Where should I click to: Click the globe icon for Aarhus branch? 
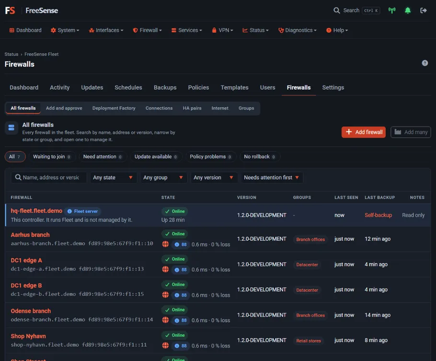[165, 245]
